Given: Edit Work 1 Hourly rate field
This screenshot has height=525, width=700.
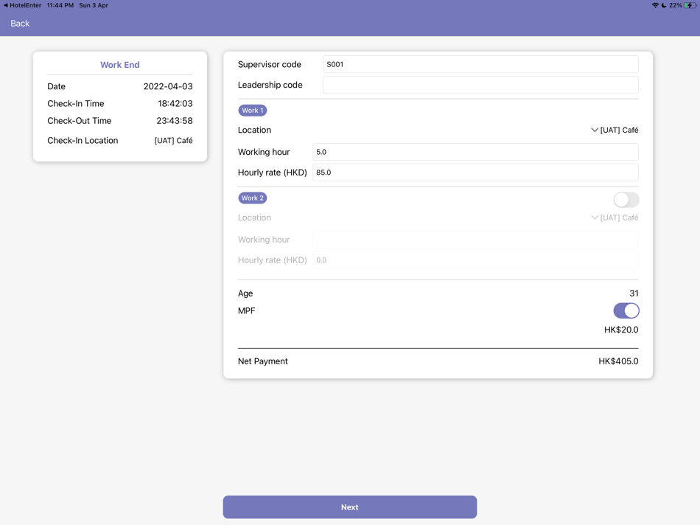Looking at the screenshot, I should point(475,173).
